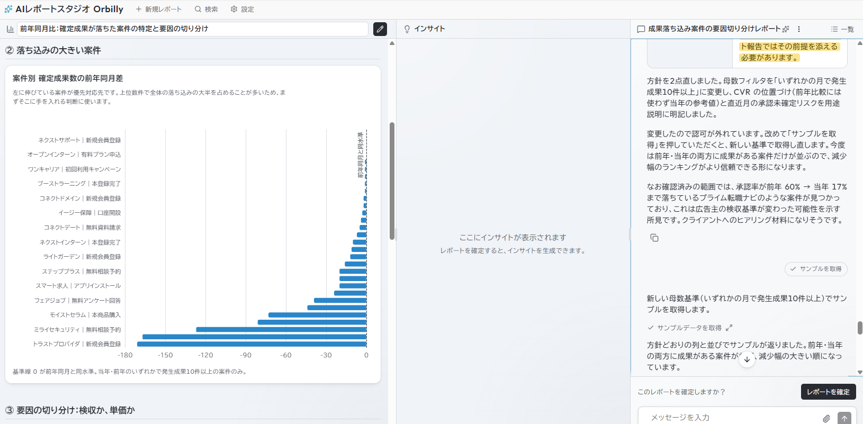The height and width of the screenshot is (424, 863).
Task: Copy the assistant message with the copy icon
Action: pos(654,238)
